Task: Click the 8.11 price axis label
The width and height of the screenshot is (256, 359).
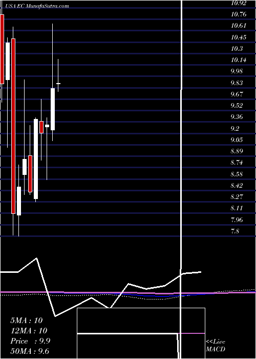Action: [x=237, y=208]
